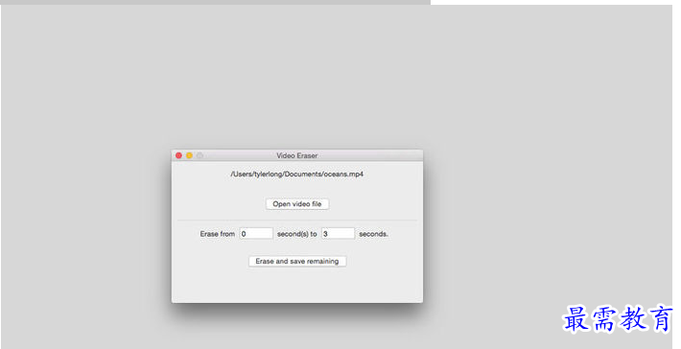681x349 pixels.
Task: Focus the erase end seconds field
Action: tap(338, 234)
